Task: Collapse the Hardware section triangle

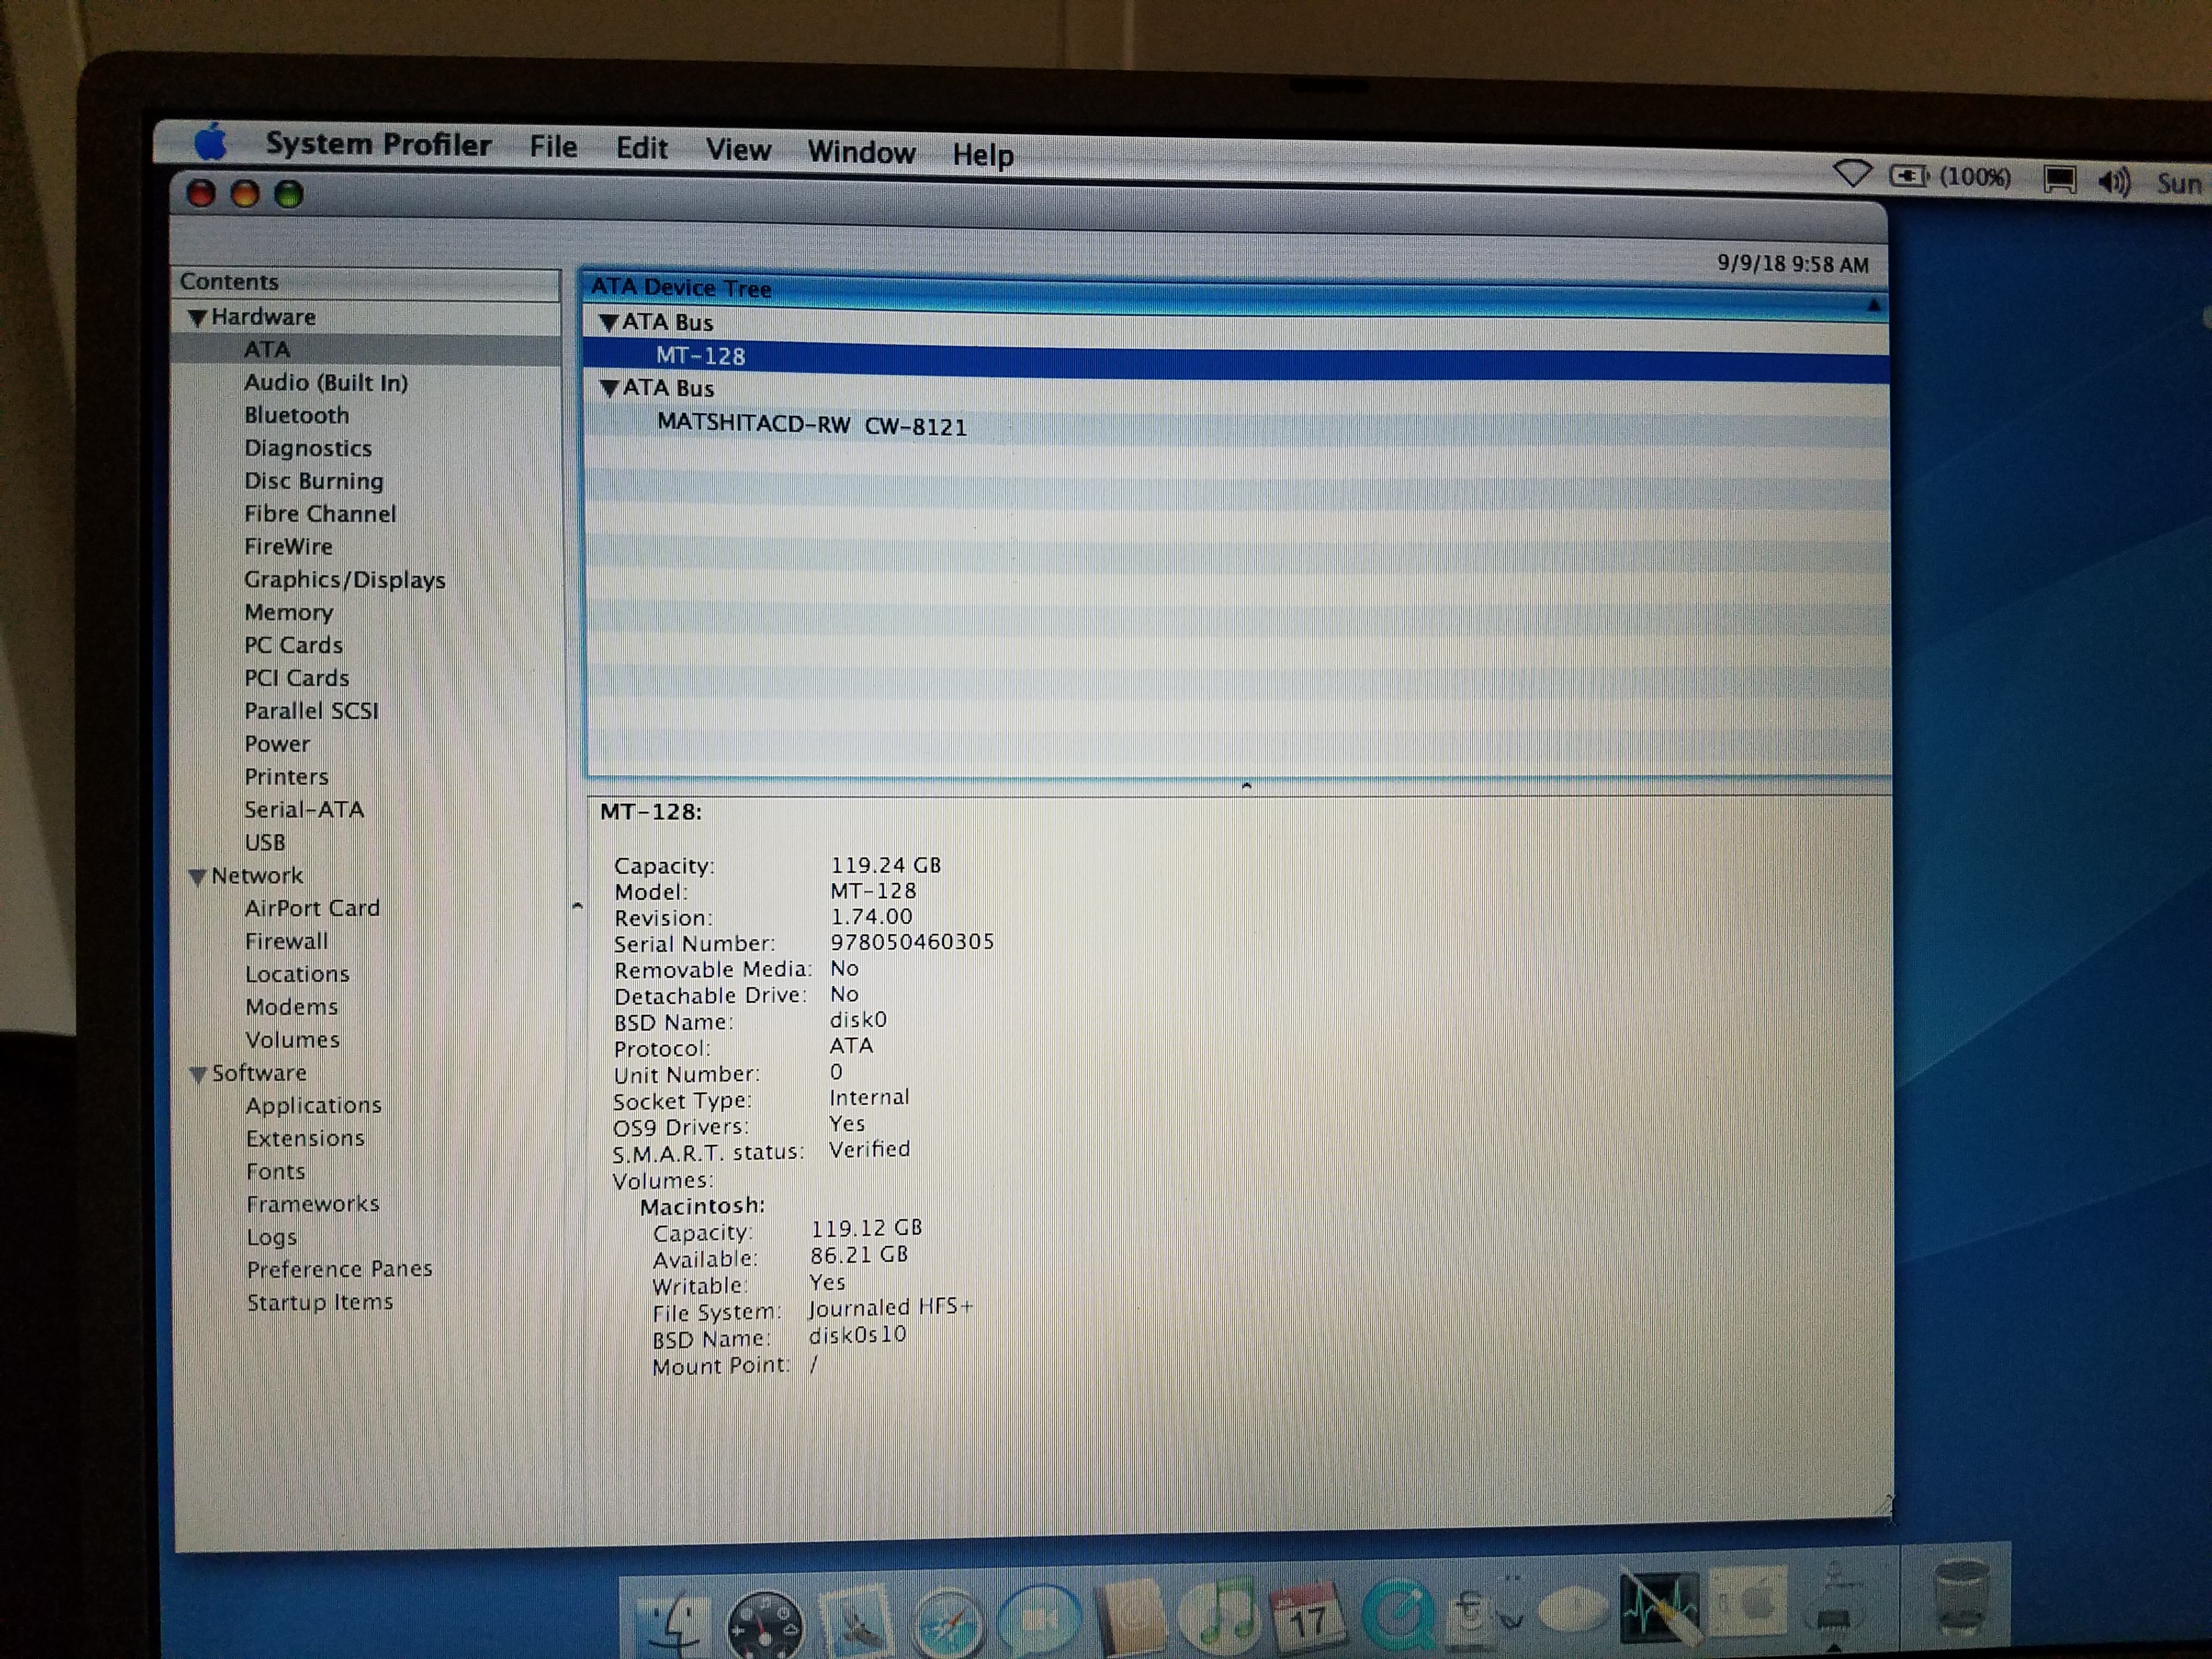Action: [197, 318]
